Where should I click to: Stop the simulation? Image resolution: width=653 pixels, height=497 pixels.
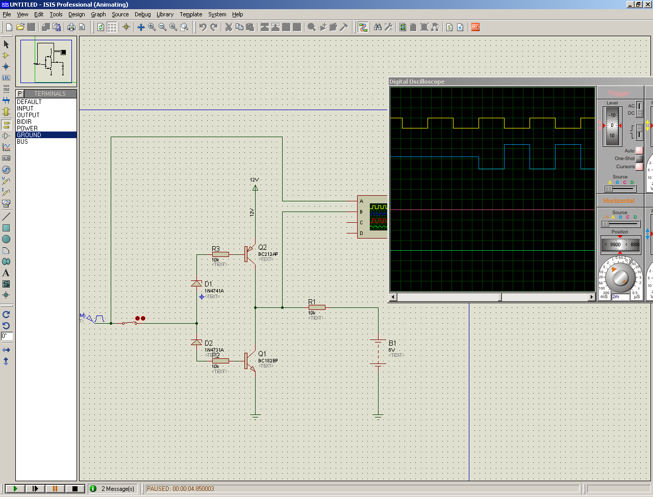[75, 488]
